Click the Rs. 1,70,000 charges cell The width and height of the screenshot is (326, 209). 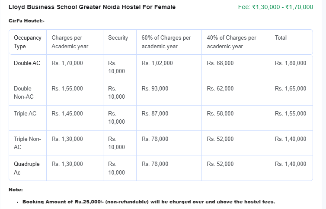point(67,63)
